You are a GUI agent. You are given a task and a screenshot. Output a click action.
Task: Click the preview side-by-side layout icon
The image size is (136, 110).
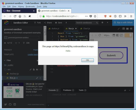click(118, 35)
